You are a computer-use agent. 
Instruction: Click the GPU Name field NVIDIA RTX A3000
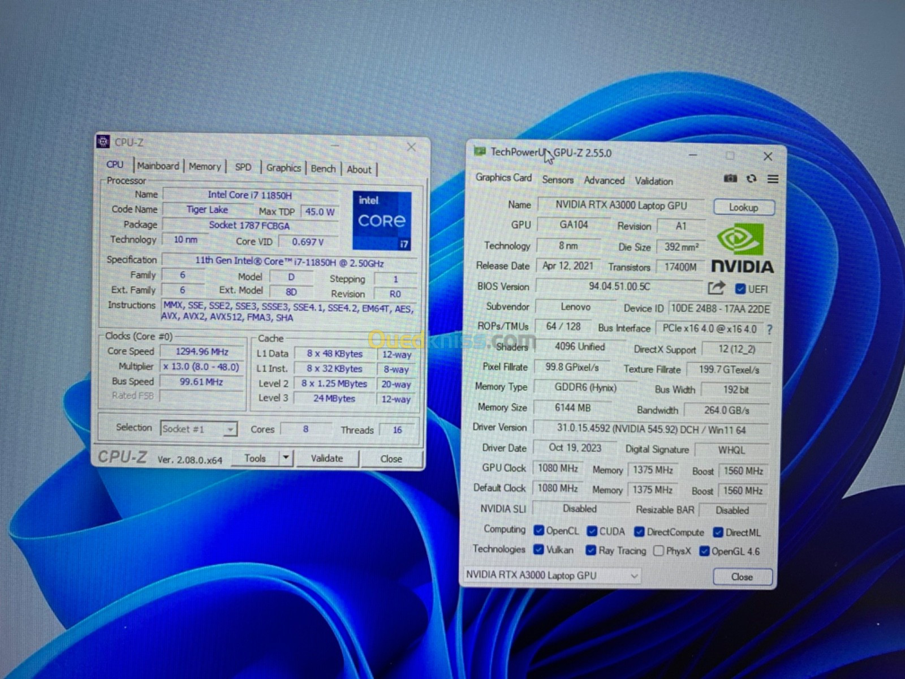coord(621,205)
